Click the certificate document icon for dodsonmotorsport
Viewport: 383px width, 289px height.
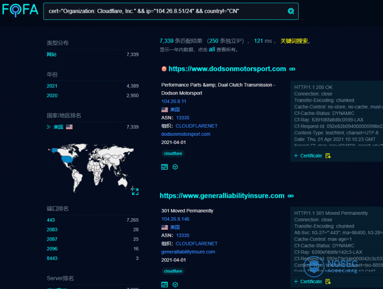click(x=328, y=156)
